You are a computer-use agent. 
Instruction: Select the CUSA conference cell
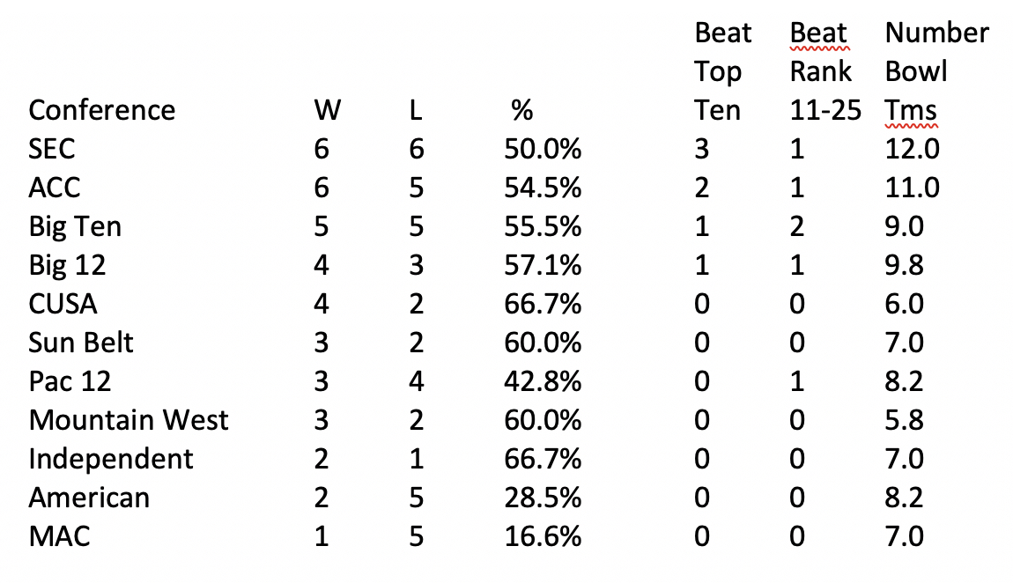click(x=63, y=304)
